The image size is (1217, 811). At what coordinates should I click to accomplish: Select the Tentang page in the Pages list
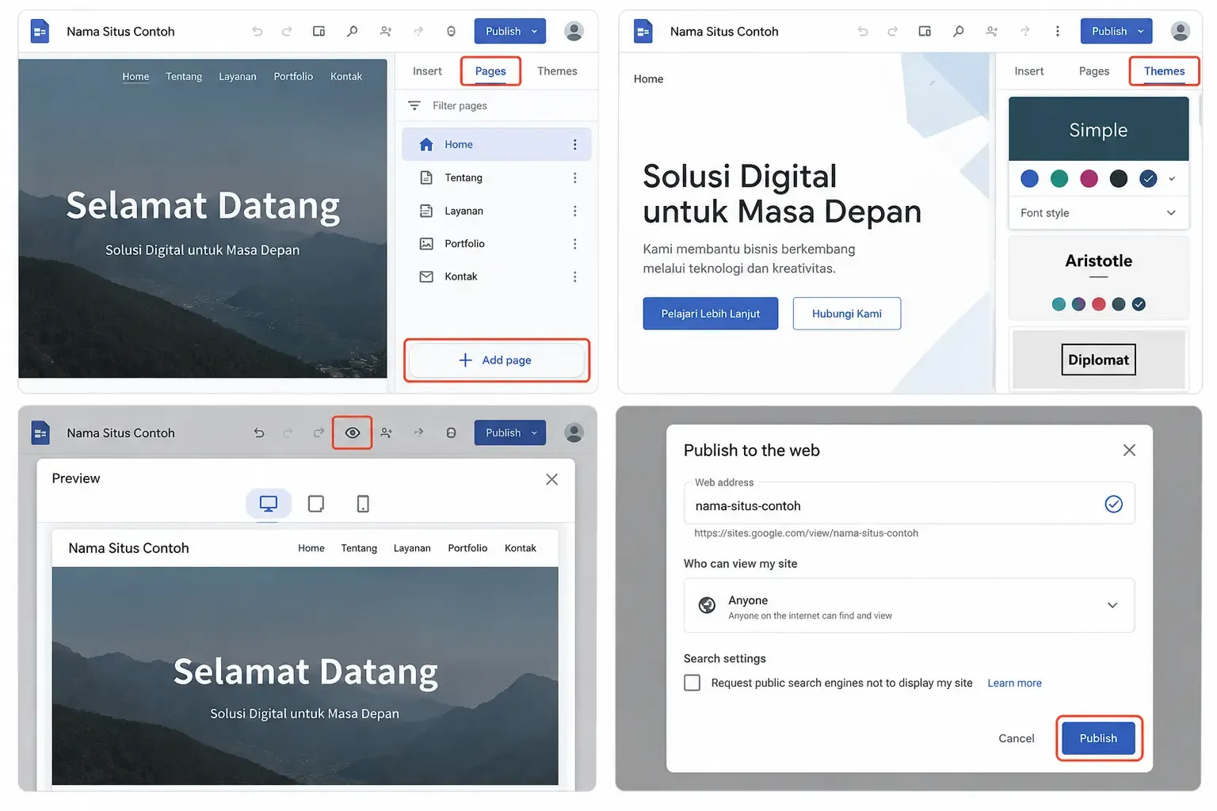coord(497,178)
